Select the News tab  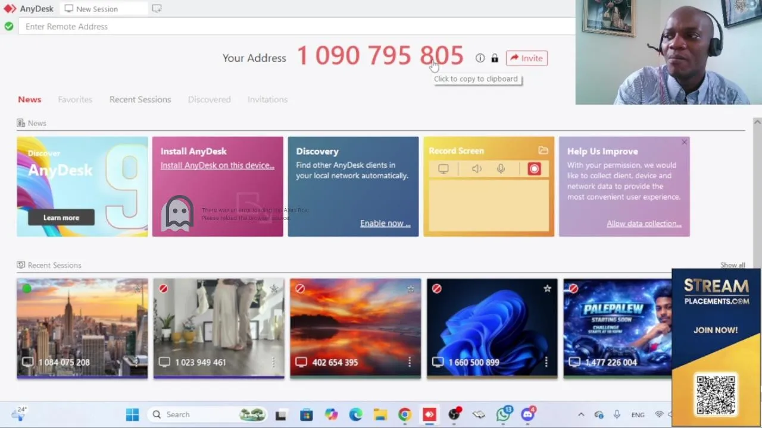click(29, 99)
